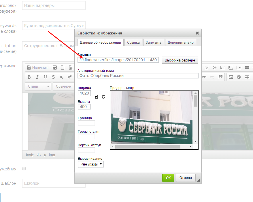
Task: Select the p element path item
Action: [x=45, y=155]
